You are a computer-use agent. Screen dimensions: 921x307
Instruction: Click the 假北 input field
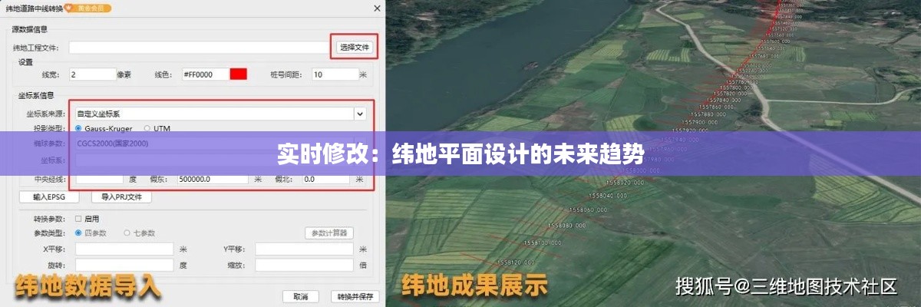coord(325,179)
